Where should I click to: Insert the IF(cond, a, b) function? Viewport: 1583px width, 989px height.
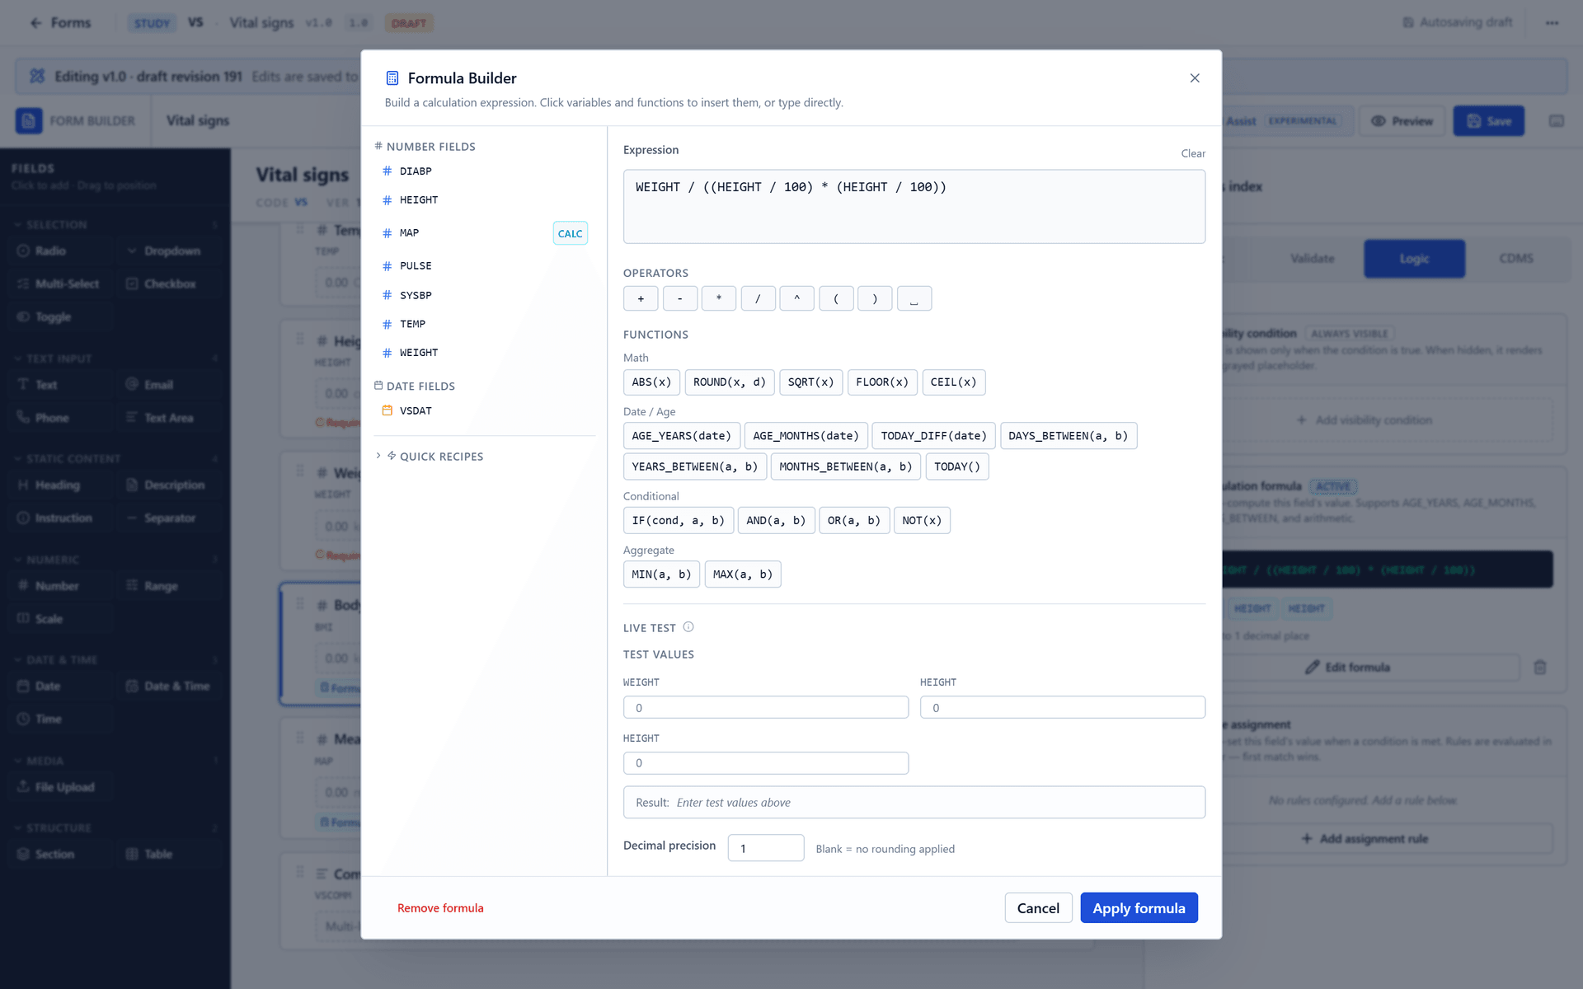coord(679,521)
